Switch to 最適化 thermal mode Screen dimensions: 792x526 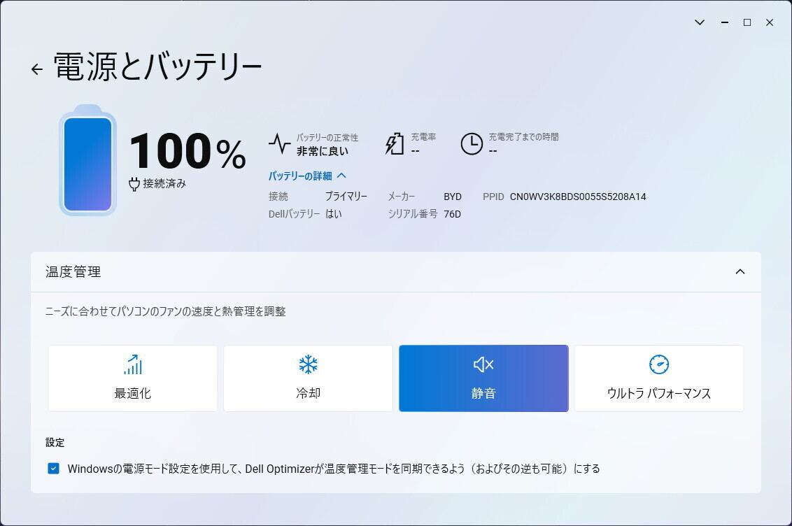point(132,378)
